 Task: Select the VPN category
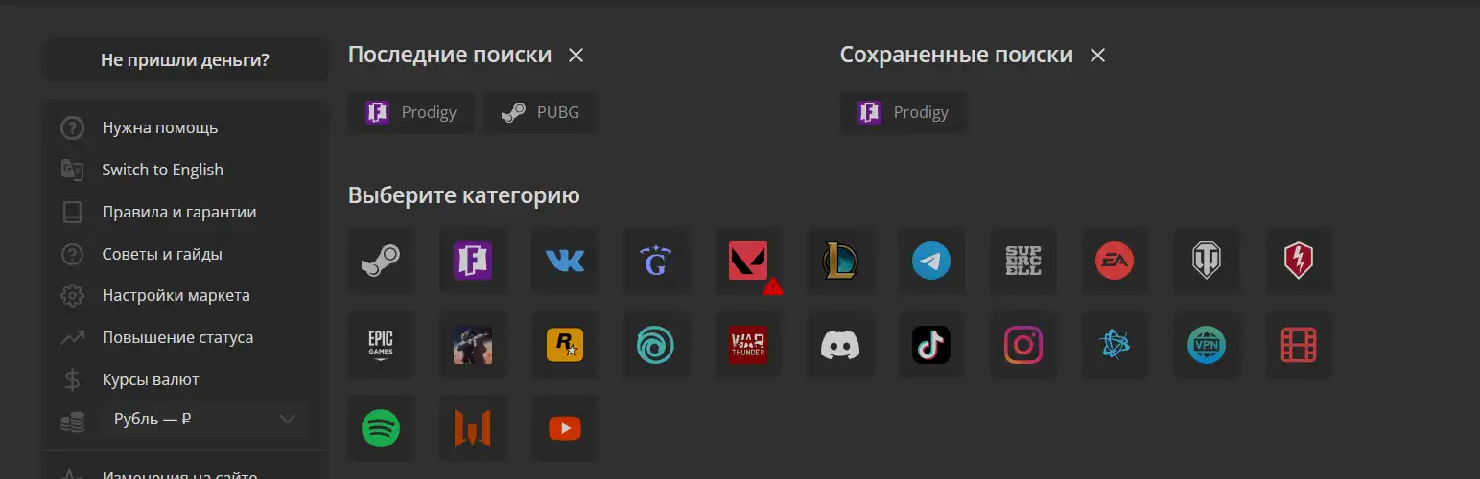1207,345
